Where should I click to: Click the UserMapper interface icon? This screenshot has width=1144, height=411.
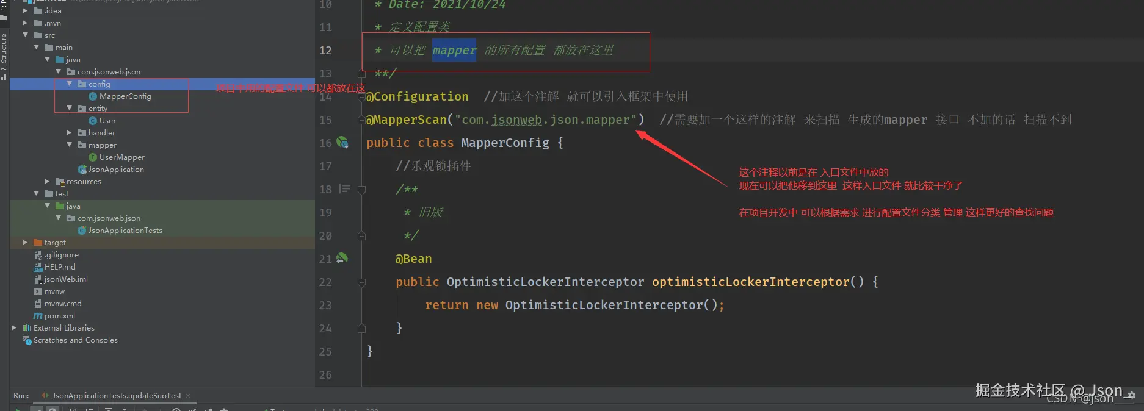click(x=93, y=157)
